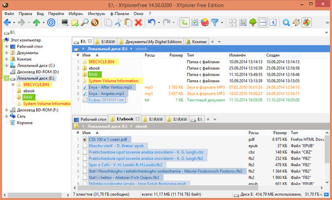Open the Инструм. menu
The height and width of the screenshot is (200, 332).
coord(96,13)
